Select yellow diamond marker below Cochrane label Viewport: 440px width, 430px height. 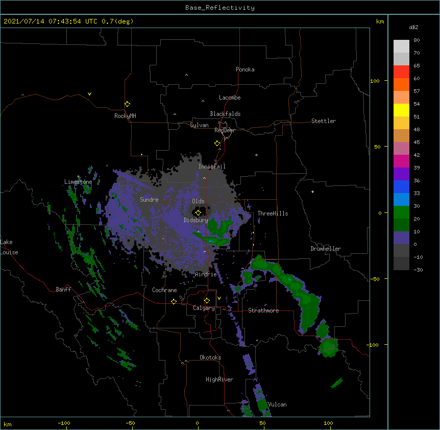(x=174, y=301)
